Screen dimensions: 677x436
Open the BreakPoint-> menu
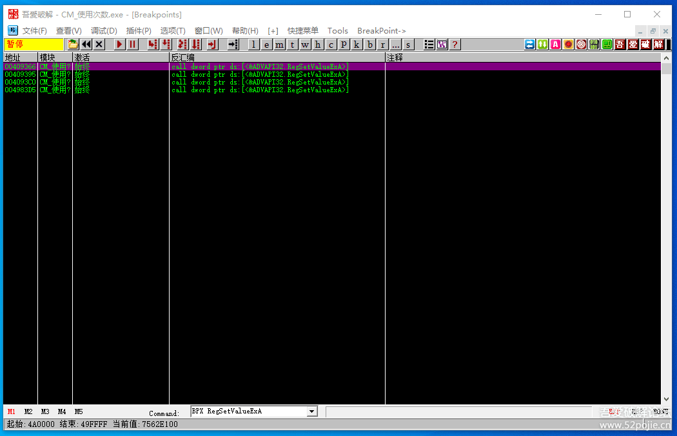tap(382, 31)
